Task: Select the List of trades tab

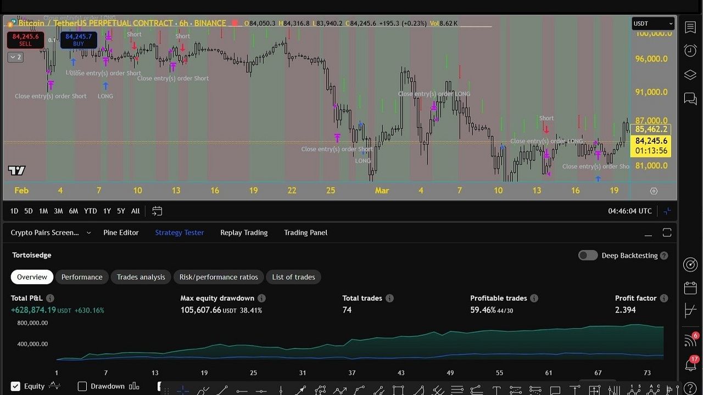Action: coord(293,277)
